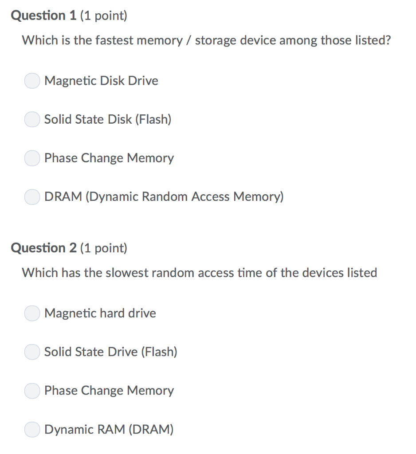Select Magnetic hard drive for Question 2
416x454 pixels.
coord(32,313)
